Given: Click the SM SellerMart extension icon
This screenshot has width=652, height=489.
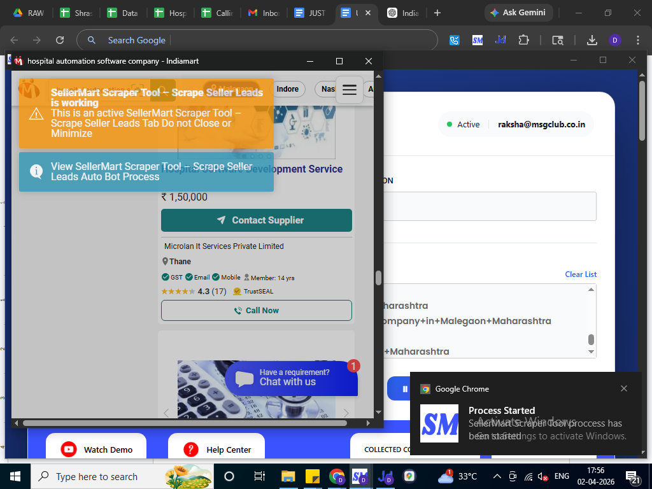Looking at the screenshot, I should point(478,40).
